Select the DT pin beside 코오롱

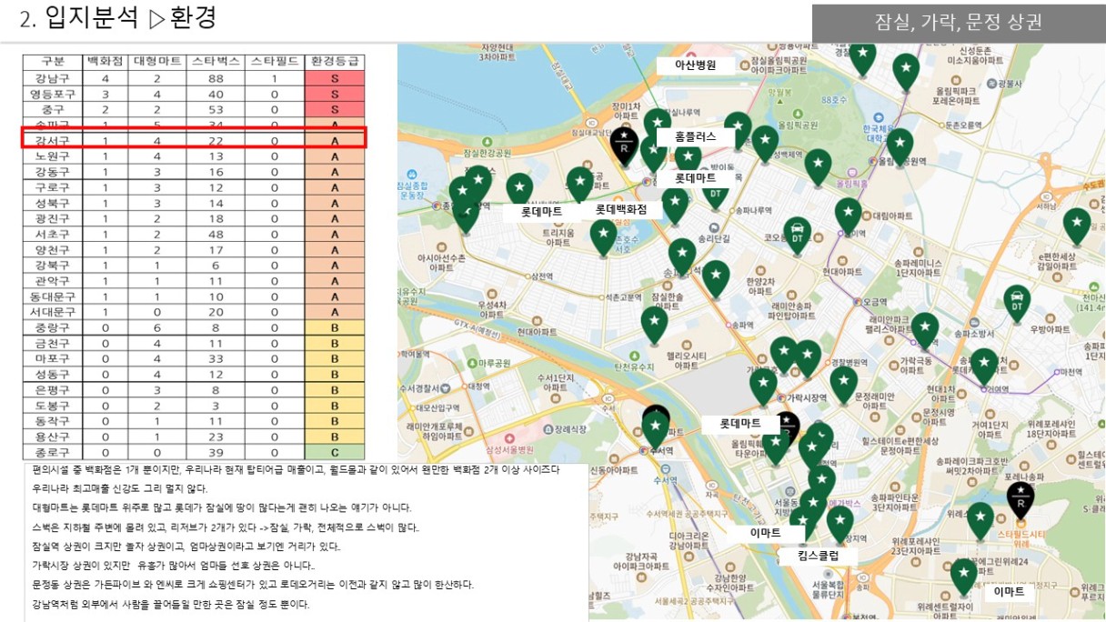(798, 235)
